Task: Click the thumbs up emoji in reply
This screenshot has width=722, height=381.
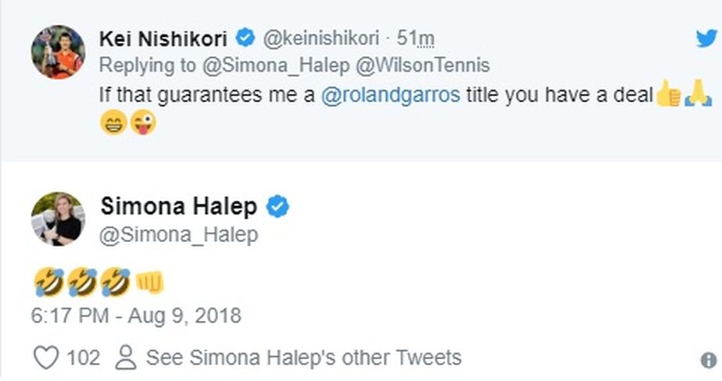Action: coord(669,95)
